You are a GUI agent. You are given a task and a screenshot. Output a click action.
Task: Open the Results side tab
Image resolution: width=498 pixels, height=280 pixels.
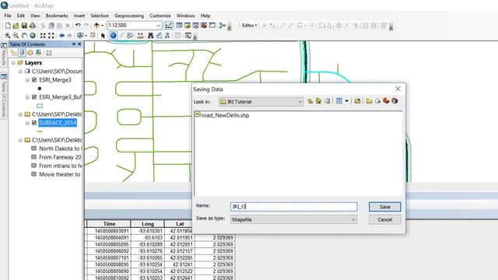pos(3,54)
